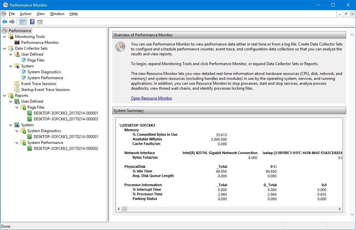Click the Open Resource Monitor link
This screenshot has height=230, width=356.
click(151, 98)
